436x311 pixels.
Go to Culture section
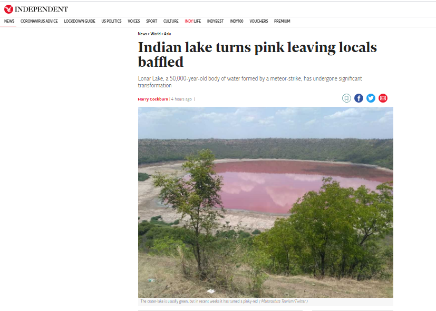coord(171,21)
